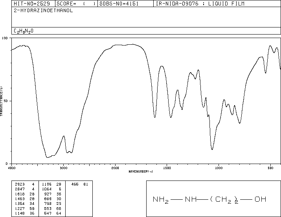This screenshot has height=217, width=281.
Task: Click peak table entry 798
Action: click(x=48, y=204)
